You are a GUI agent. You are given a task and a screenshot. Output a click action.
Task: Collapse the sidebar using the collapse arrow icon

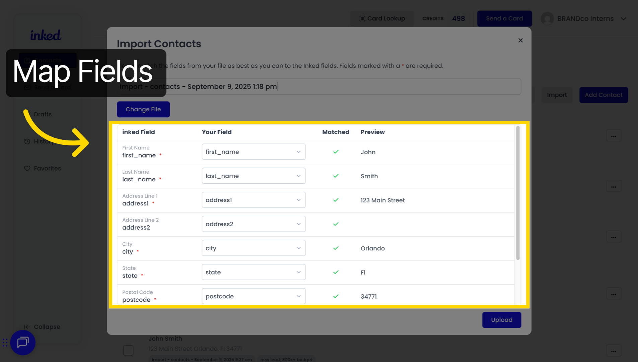click(x=27, y=326)
